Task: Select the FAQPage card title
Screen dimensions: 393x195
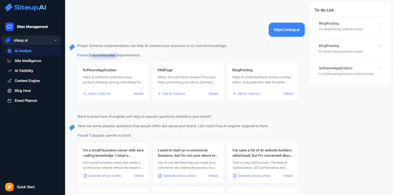Action: (x=165, y=70)
